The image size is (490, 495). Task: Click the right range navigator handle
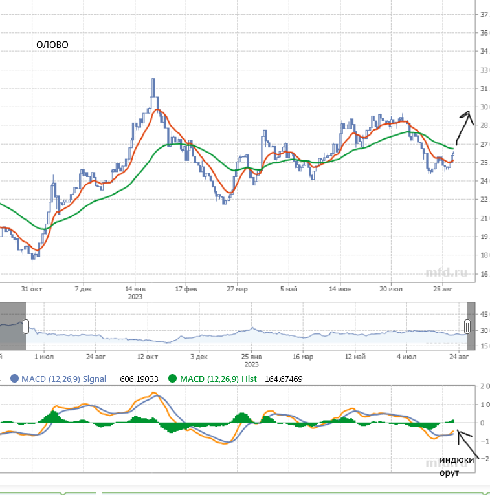(468, 327)
